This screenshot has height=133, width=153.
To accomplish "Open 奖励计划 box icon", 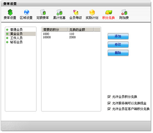I will click(x=92, y=12).
